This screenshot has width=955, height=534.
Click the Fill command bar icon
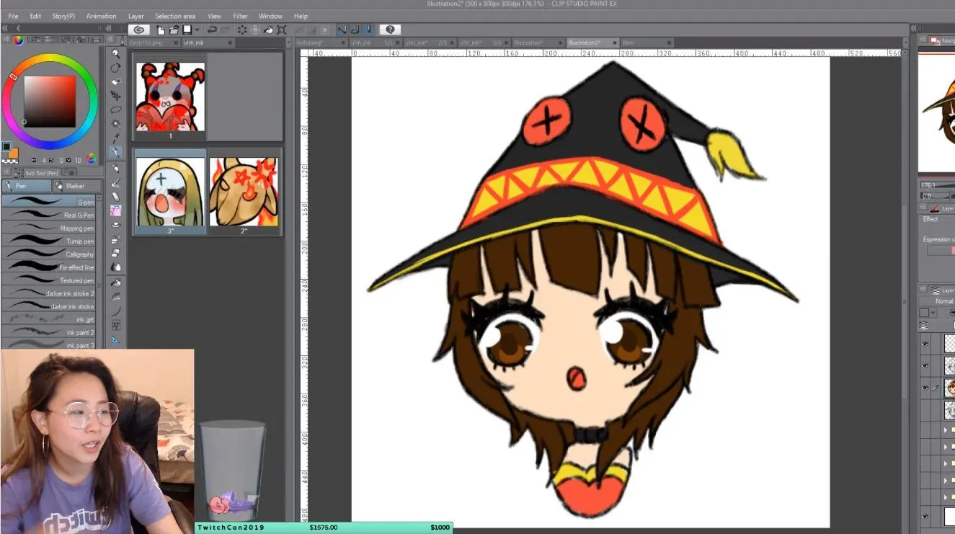(x=268, y=30)
